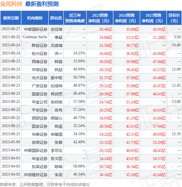Click accuracy value 57.26%

(x=79, y=110)
